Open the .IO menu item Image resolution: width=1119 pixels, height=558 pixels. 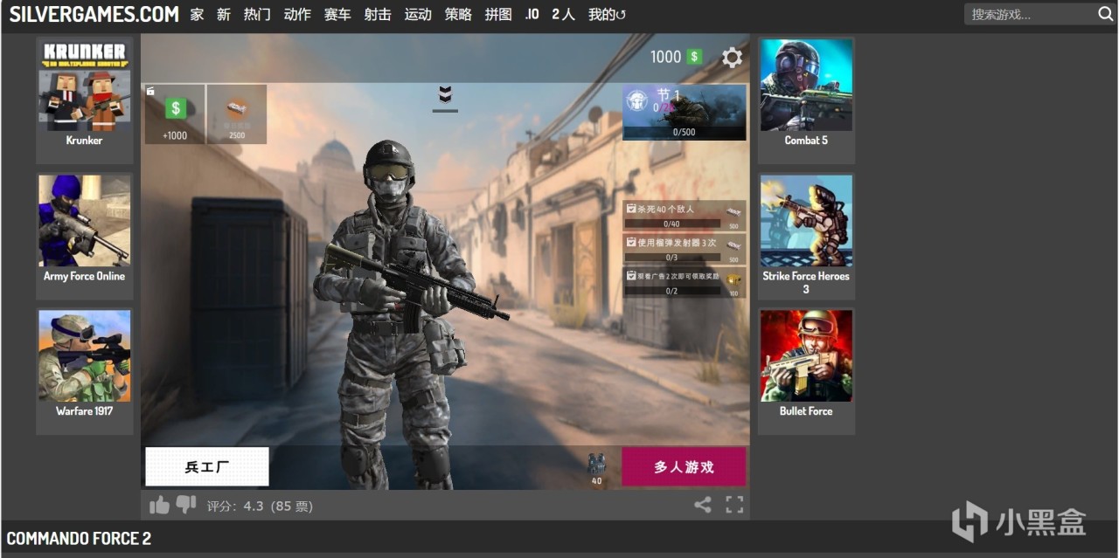tap(532, 14)
